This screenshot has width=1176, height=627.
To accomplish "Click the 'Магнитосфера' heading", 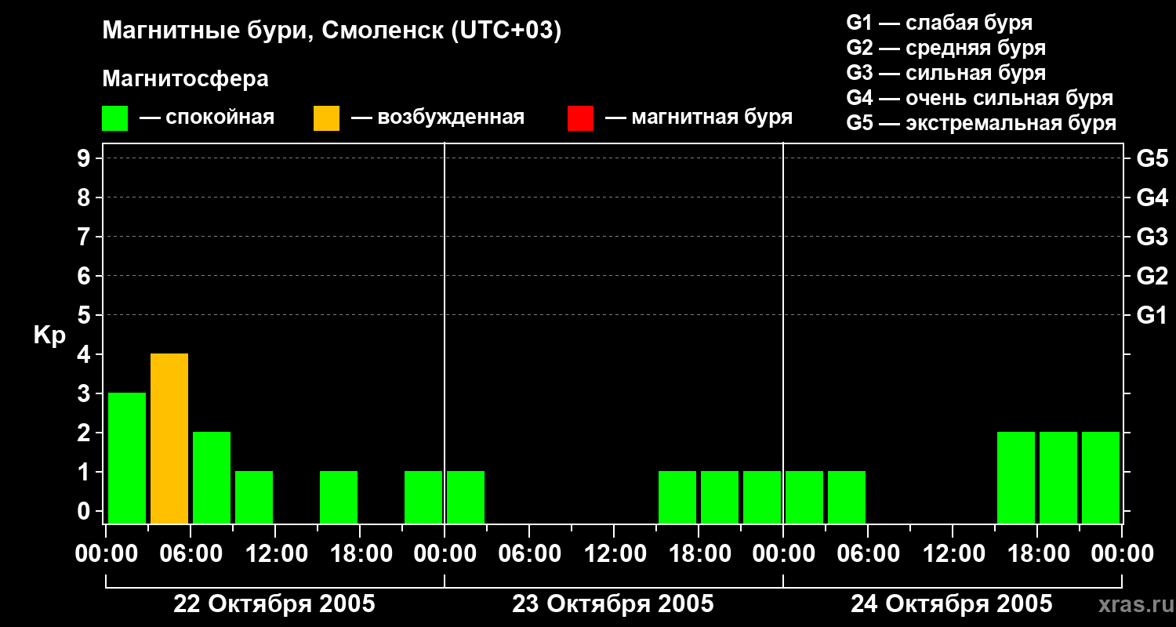I will 185,79.
